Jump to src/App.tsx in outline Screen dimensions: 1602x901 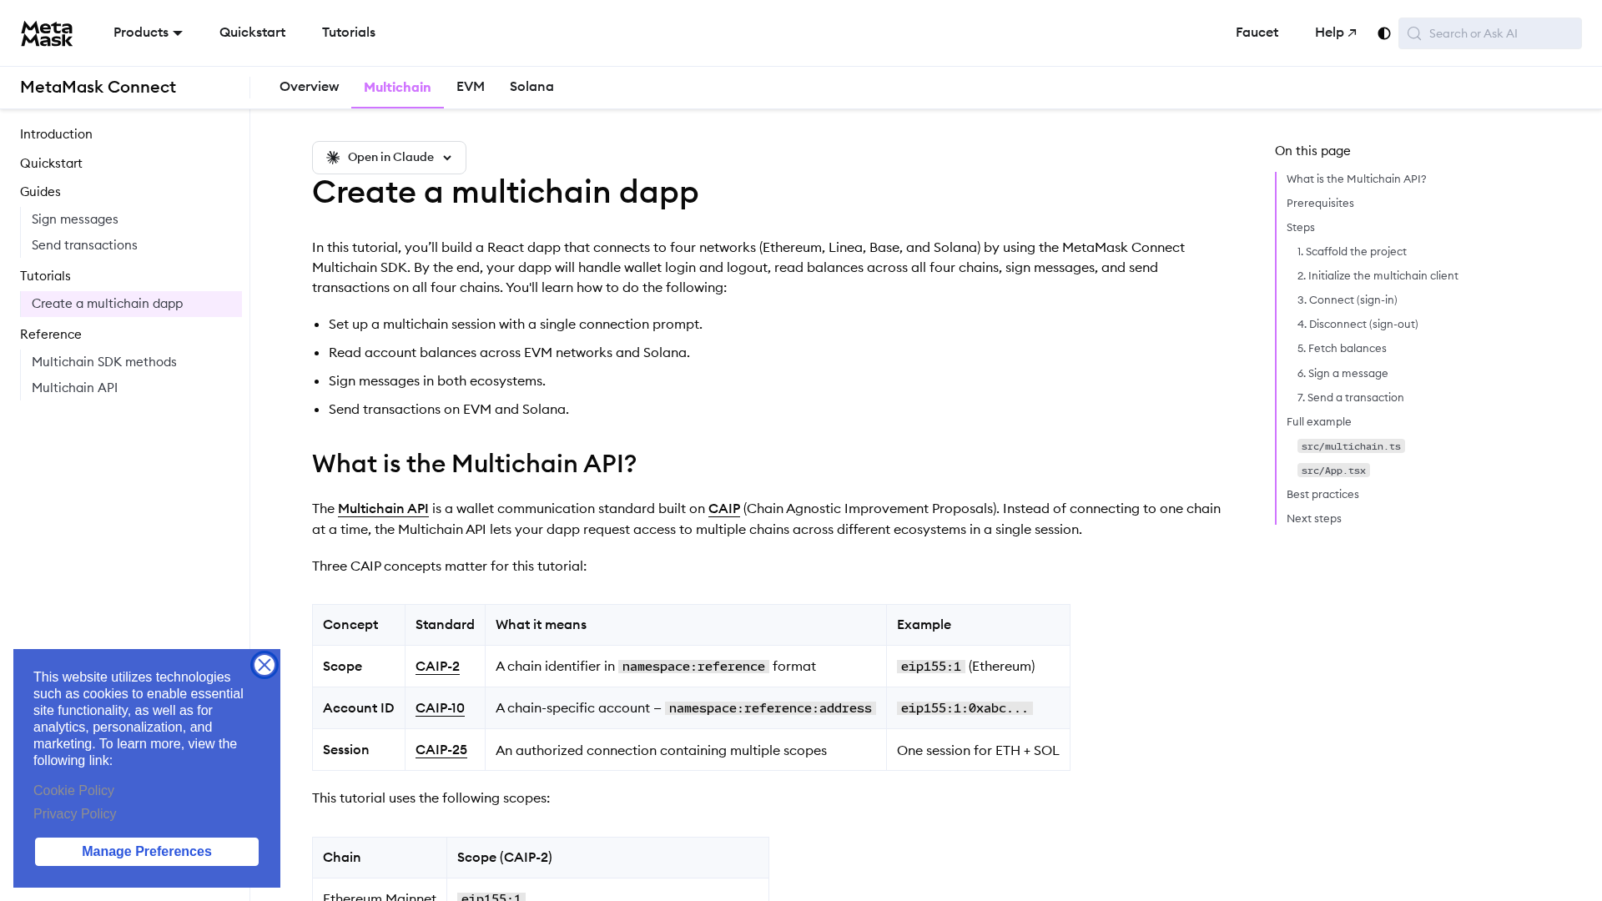tap(1333, 471)
